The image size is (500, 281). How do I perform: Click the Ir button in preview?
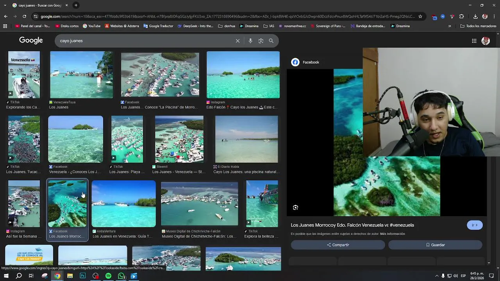tap(475, 225)
